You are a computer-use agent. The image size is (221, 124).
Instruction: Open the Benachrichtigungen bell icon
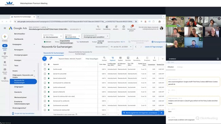[x=132, y=27]
